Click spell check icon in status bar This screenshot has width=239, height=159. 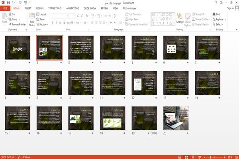(x=18, y=157)
